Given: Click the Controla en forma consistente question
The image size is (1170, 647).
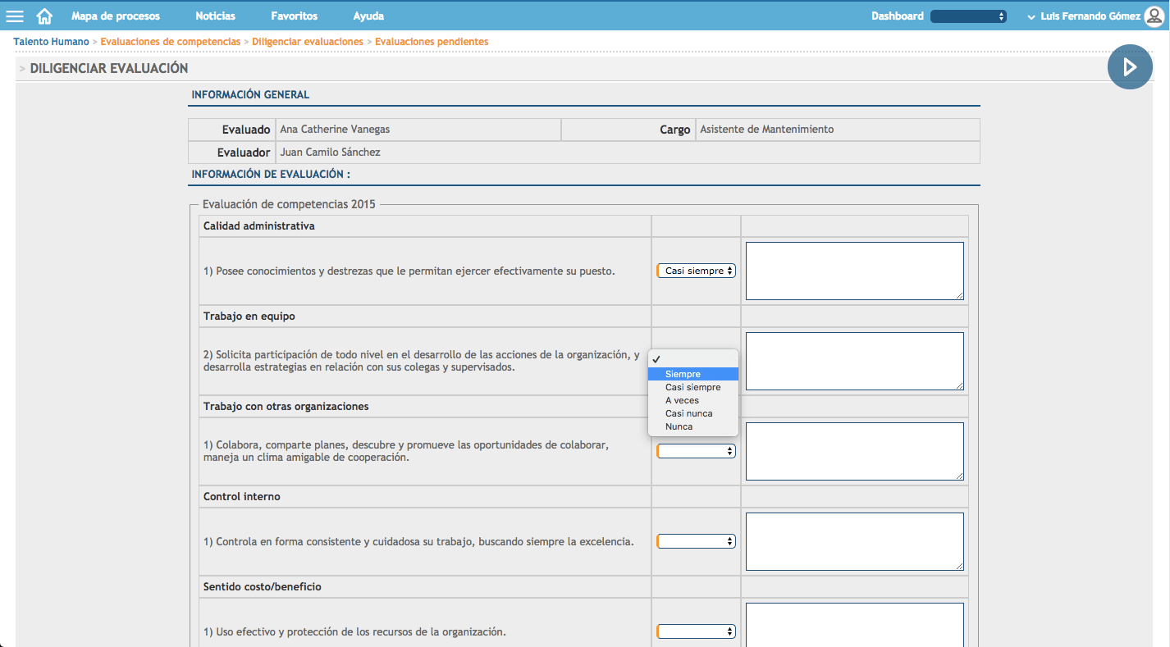Looking at the screenshot, I should [418, 541].
